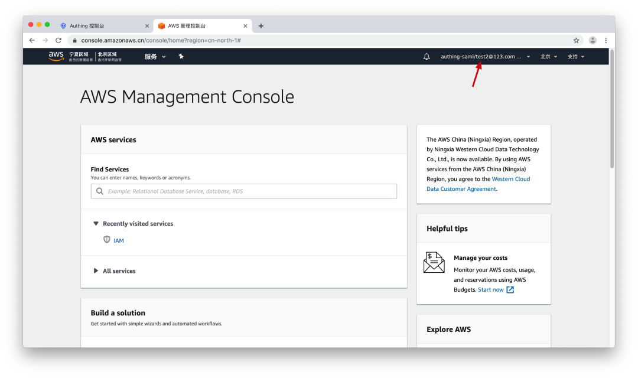638x378 pixels.
Task: Click the Build a solution heading
Action: (x=118, y=313)
